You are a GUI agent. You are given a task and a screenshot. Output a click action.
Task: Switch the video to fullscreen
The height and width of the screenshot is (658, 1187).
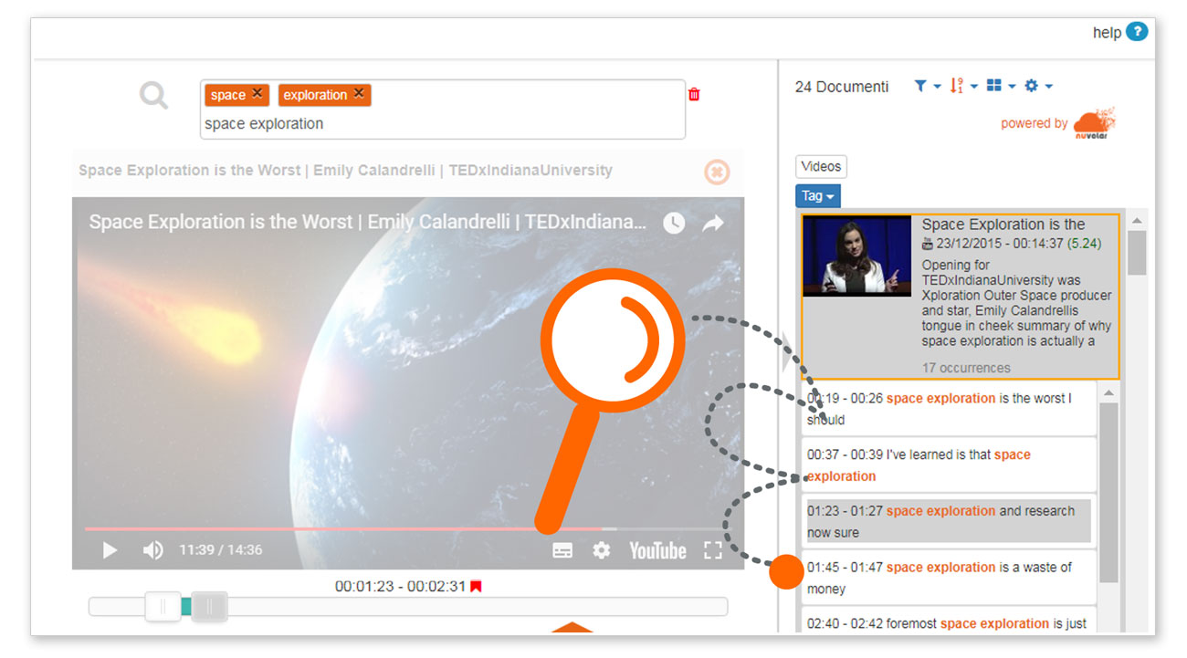click(713, 550)
